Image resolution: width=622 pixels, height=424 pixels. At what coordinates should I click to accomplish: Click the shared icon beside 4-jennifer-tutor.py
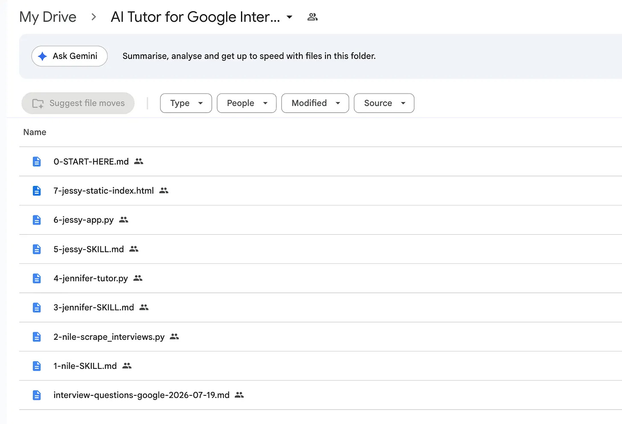[x=138, y=278]
